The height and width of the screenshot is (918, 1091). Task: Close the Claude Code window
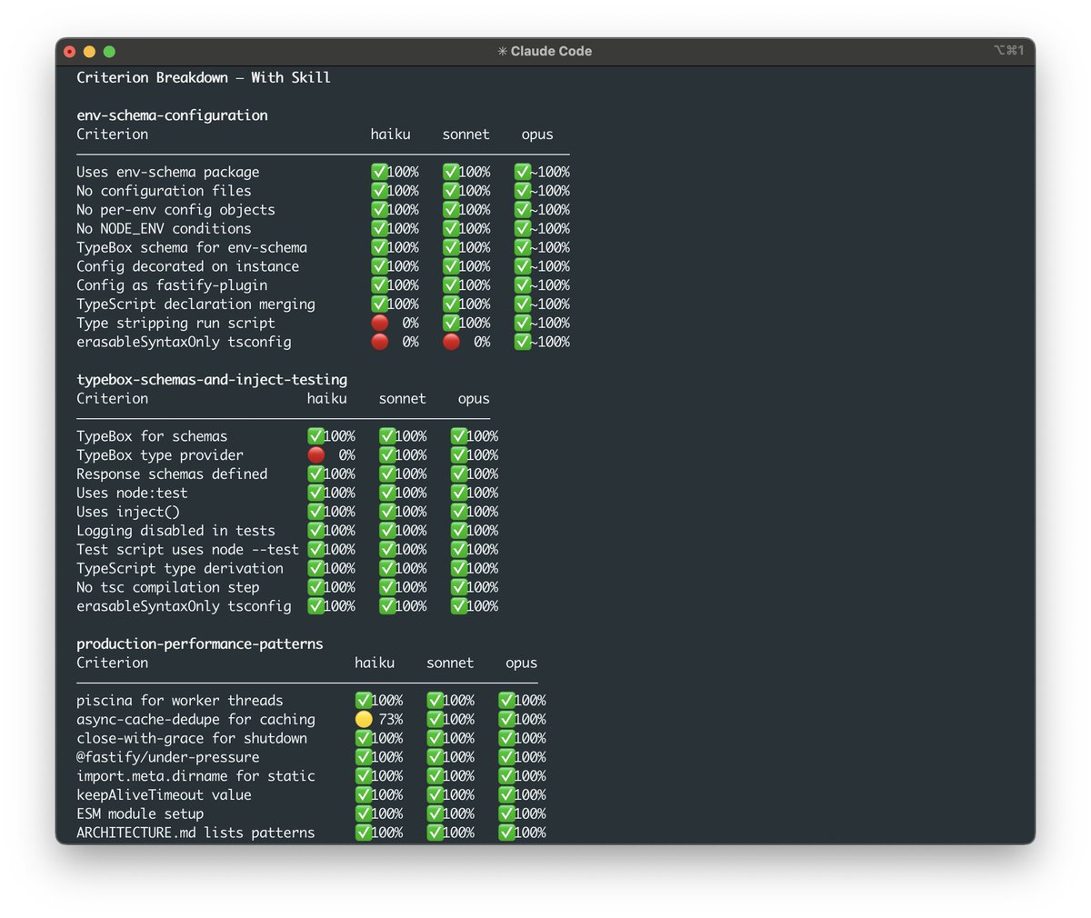pos(69,52)
